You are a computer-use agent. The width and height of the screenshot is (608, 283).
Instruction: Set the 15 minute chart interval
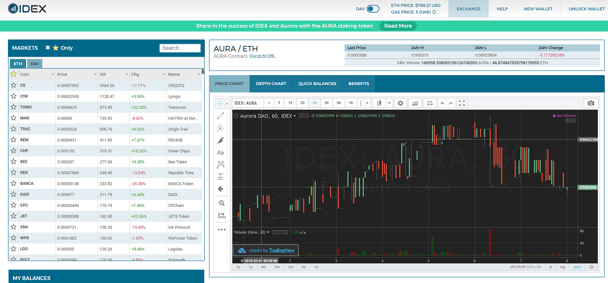tap(290, 103)
